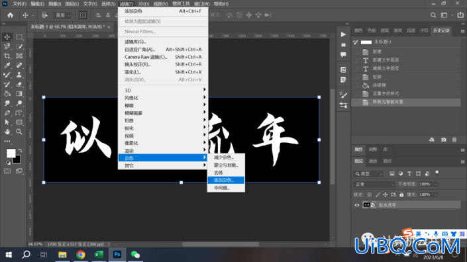This screenshot has width=467, height=262.
Task: Open the fill slider dropdown arrow
Action: coord(435,195)
